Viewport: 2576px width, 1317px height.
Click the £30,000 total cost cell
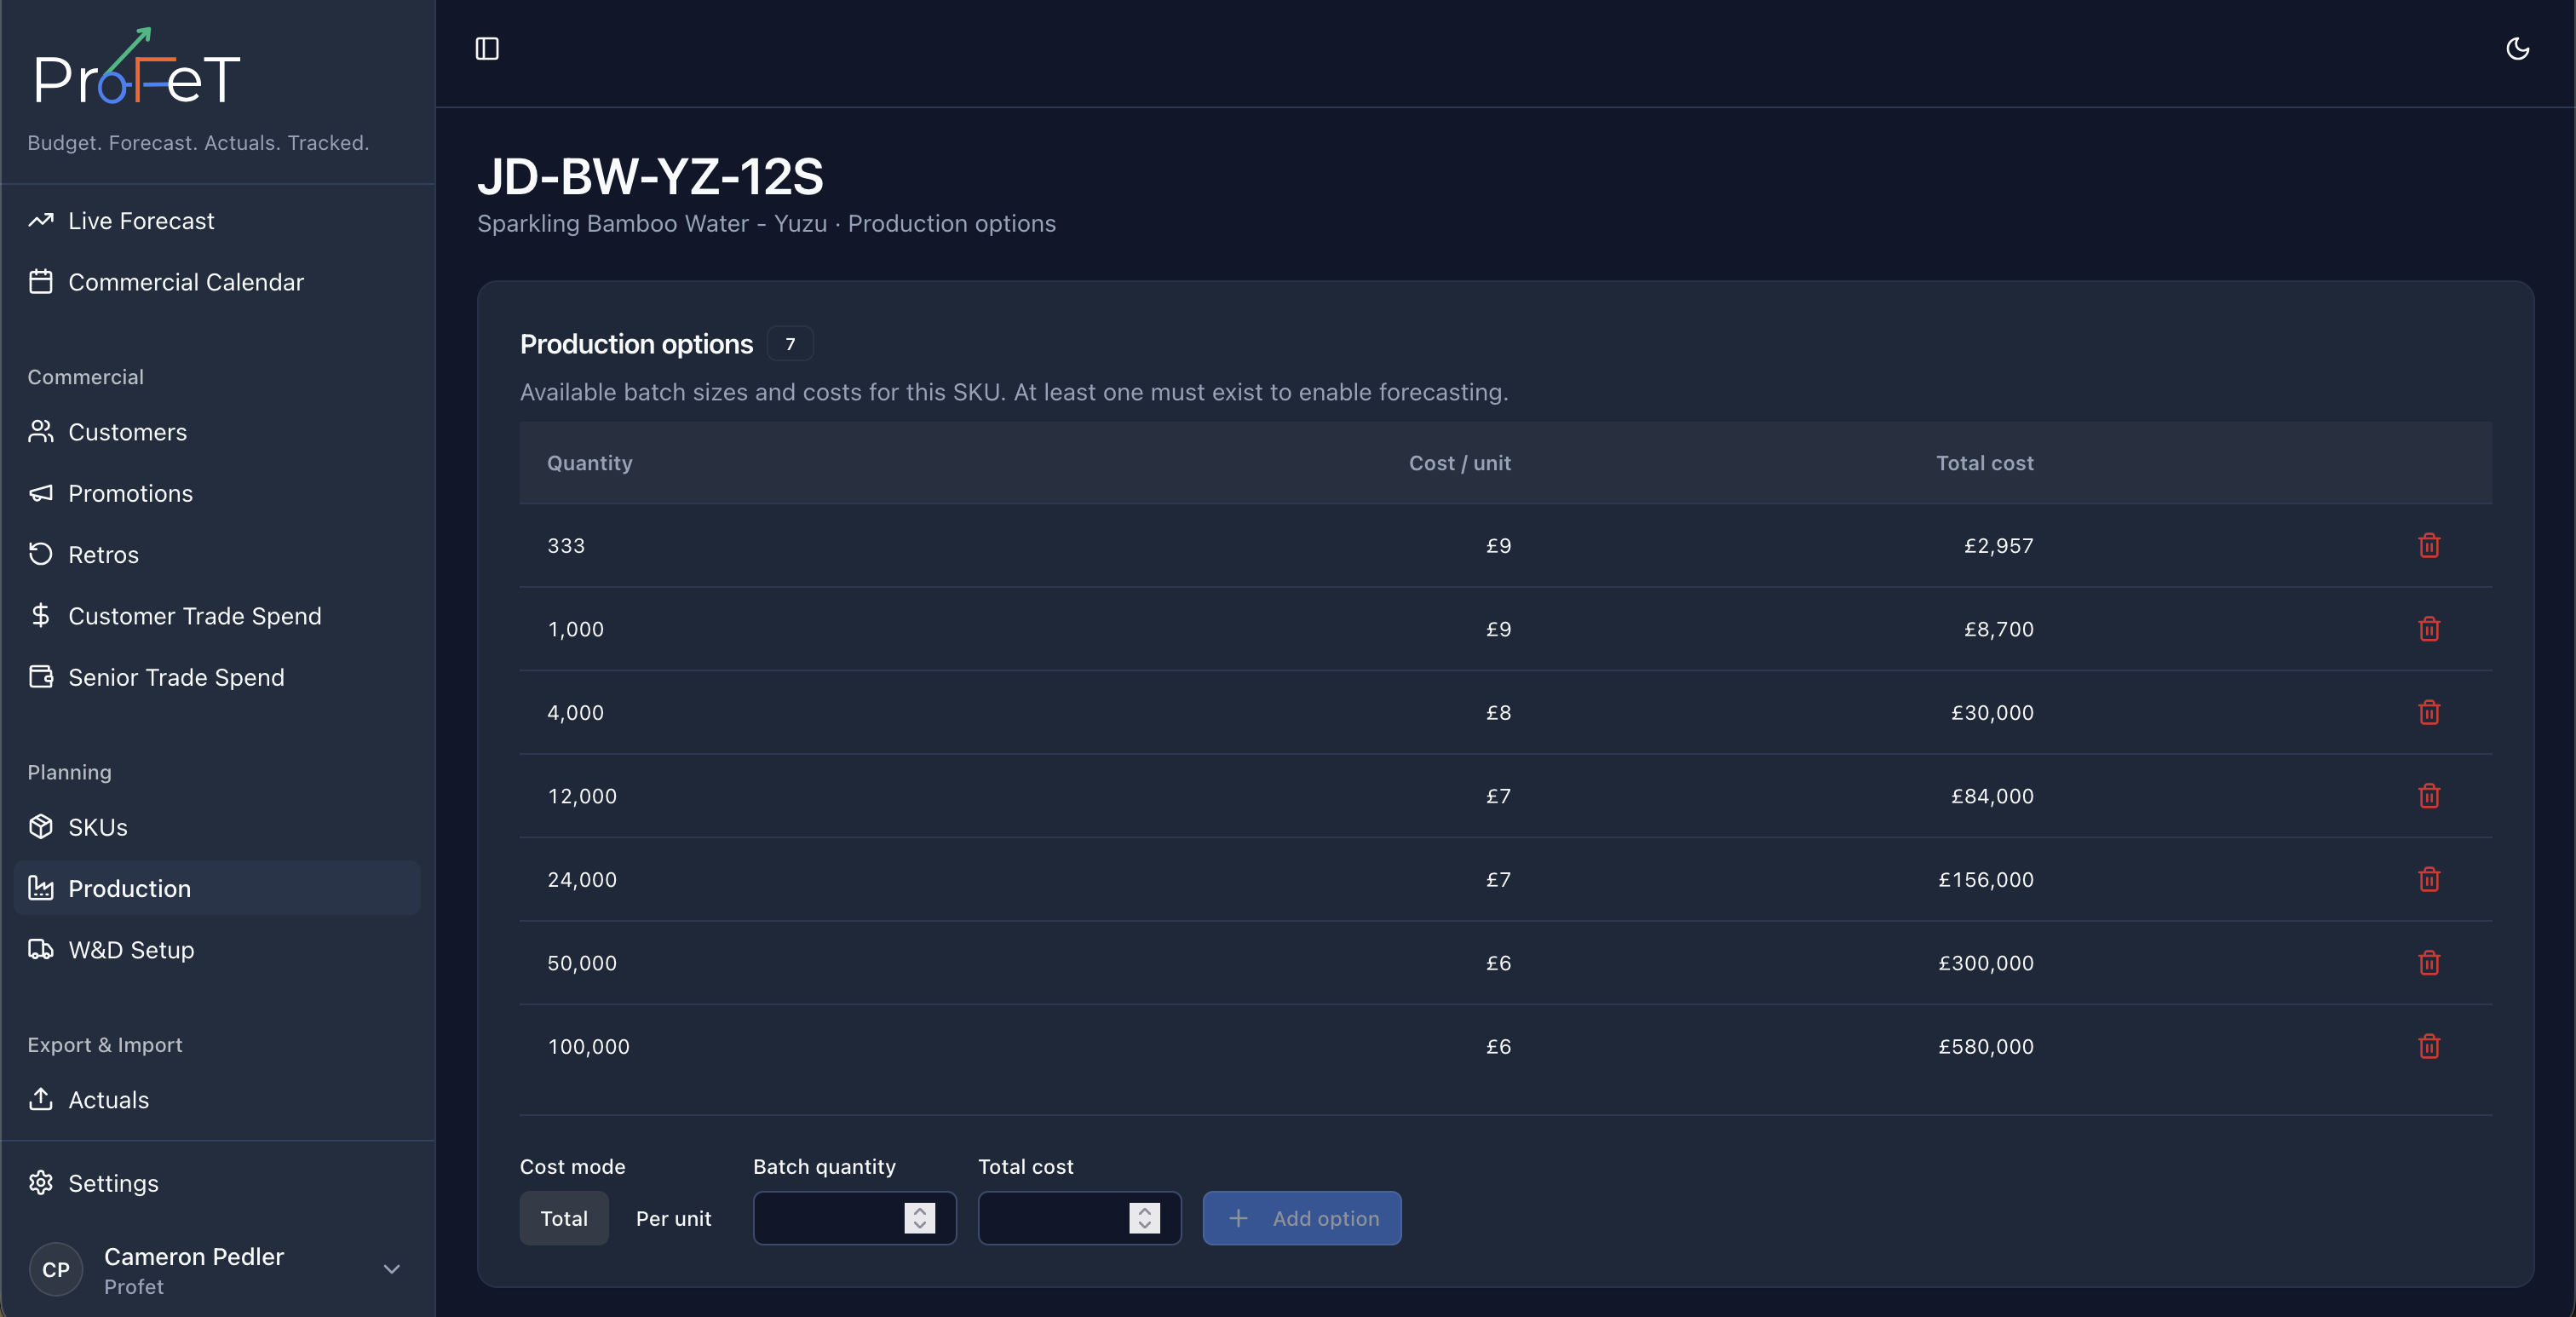coord(1993,713)
